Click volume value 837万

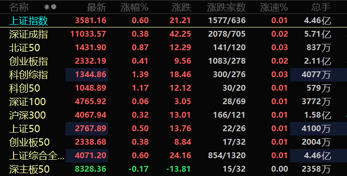click(319, 48)
